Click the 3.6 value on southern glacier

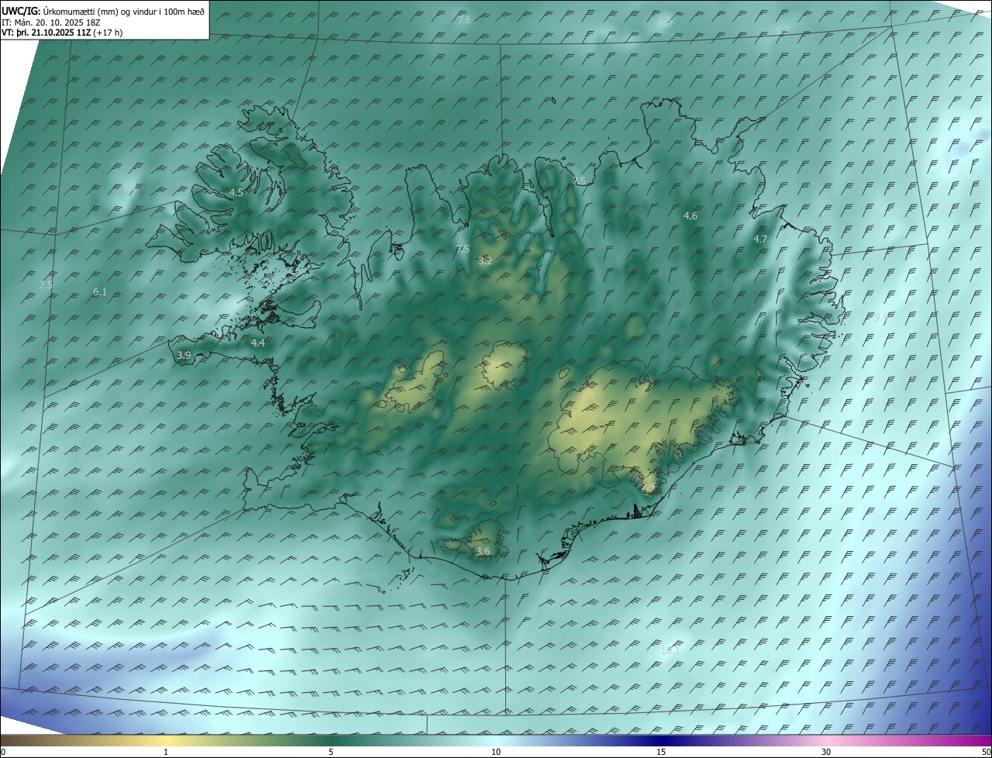click(484, 552)
